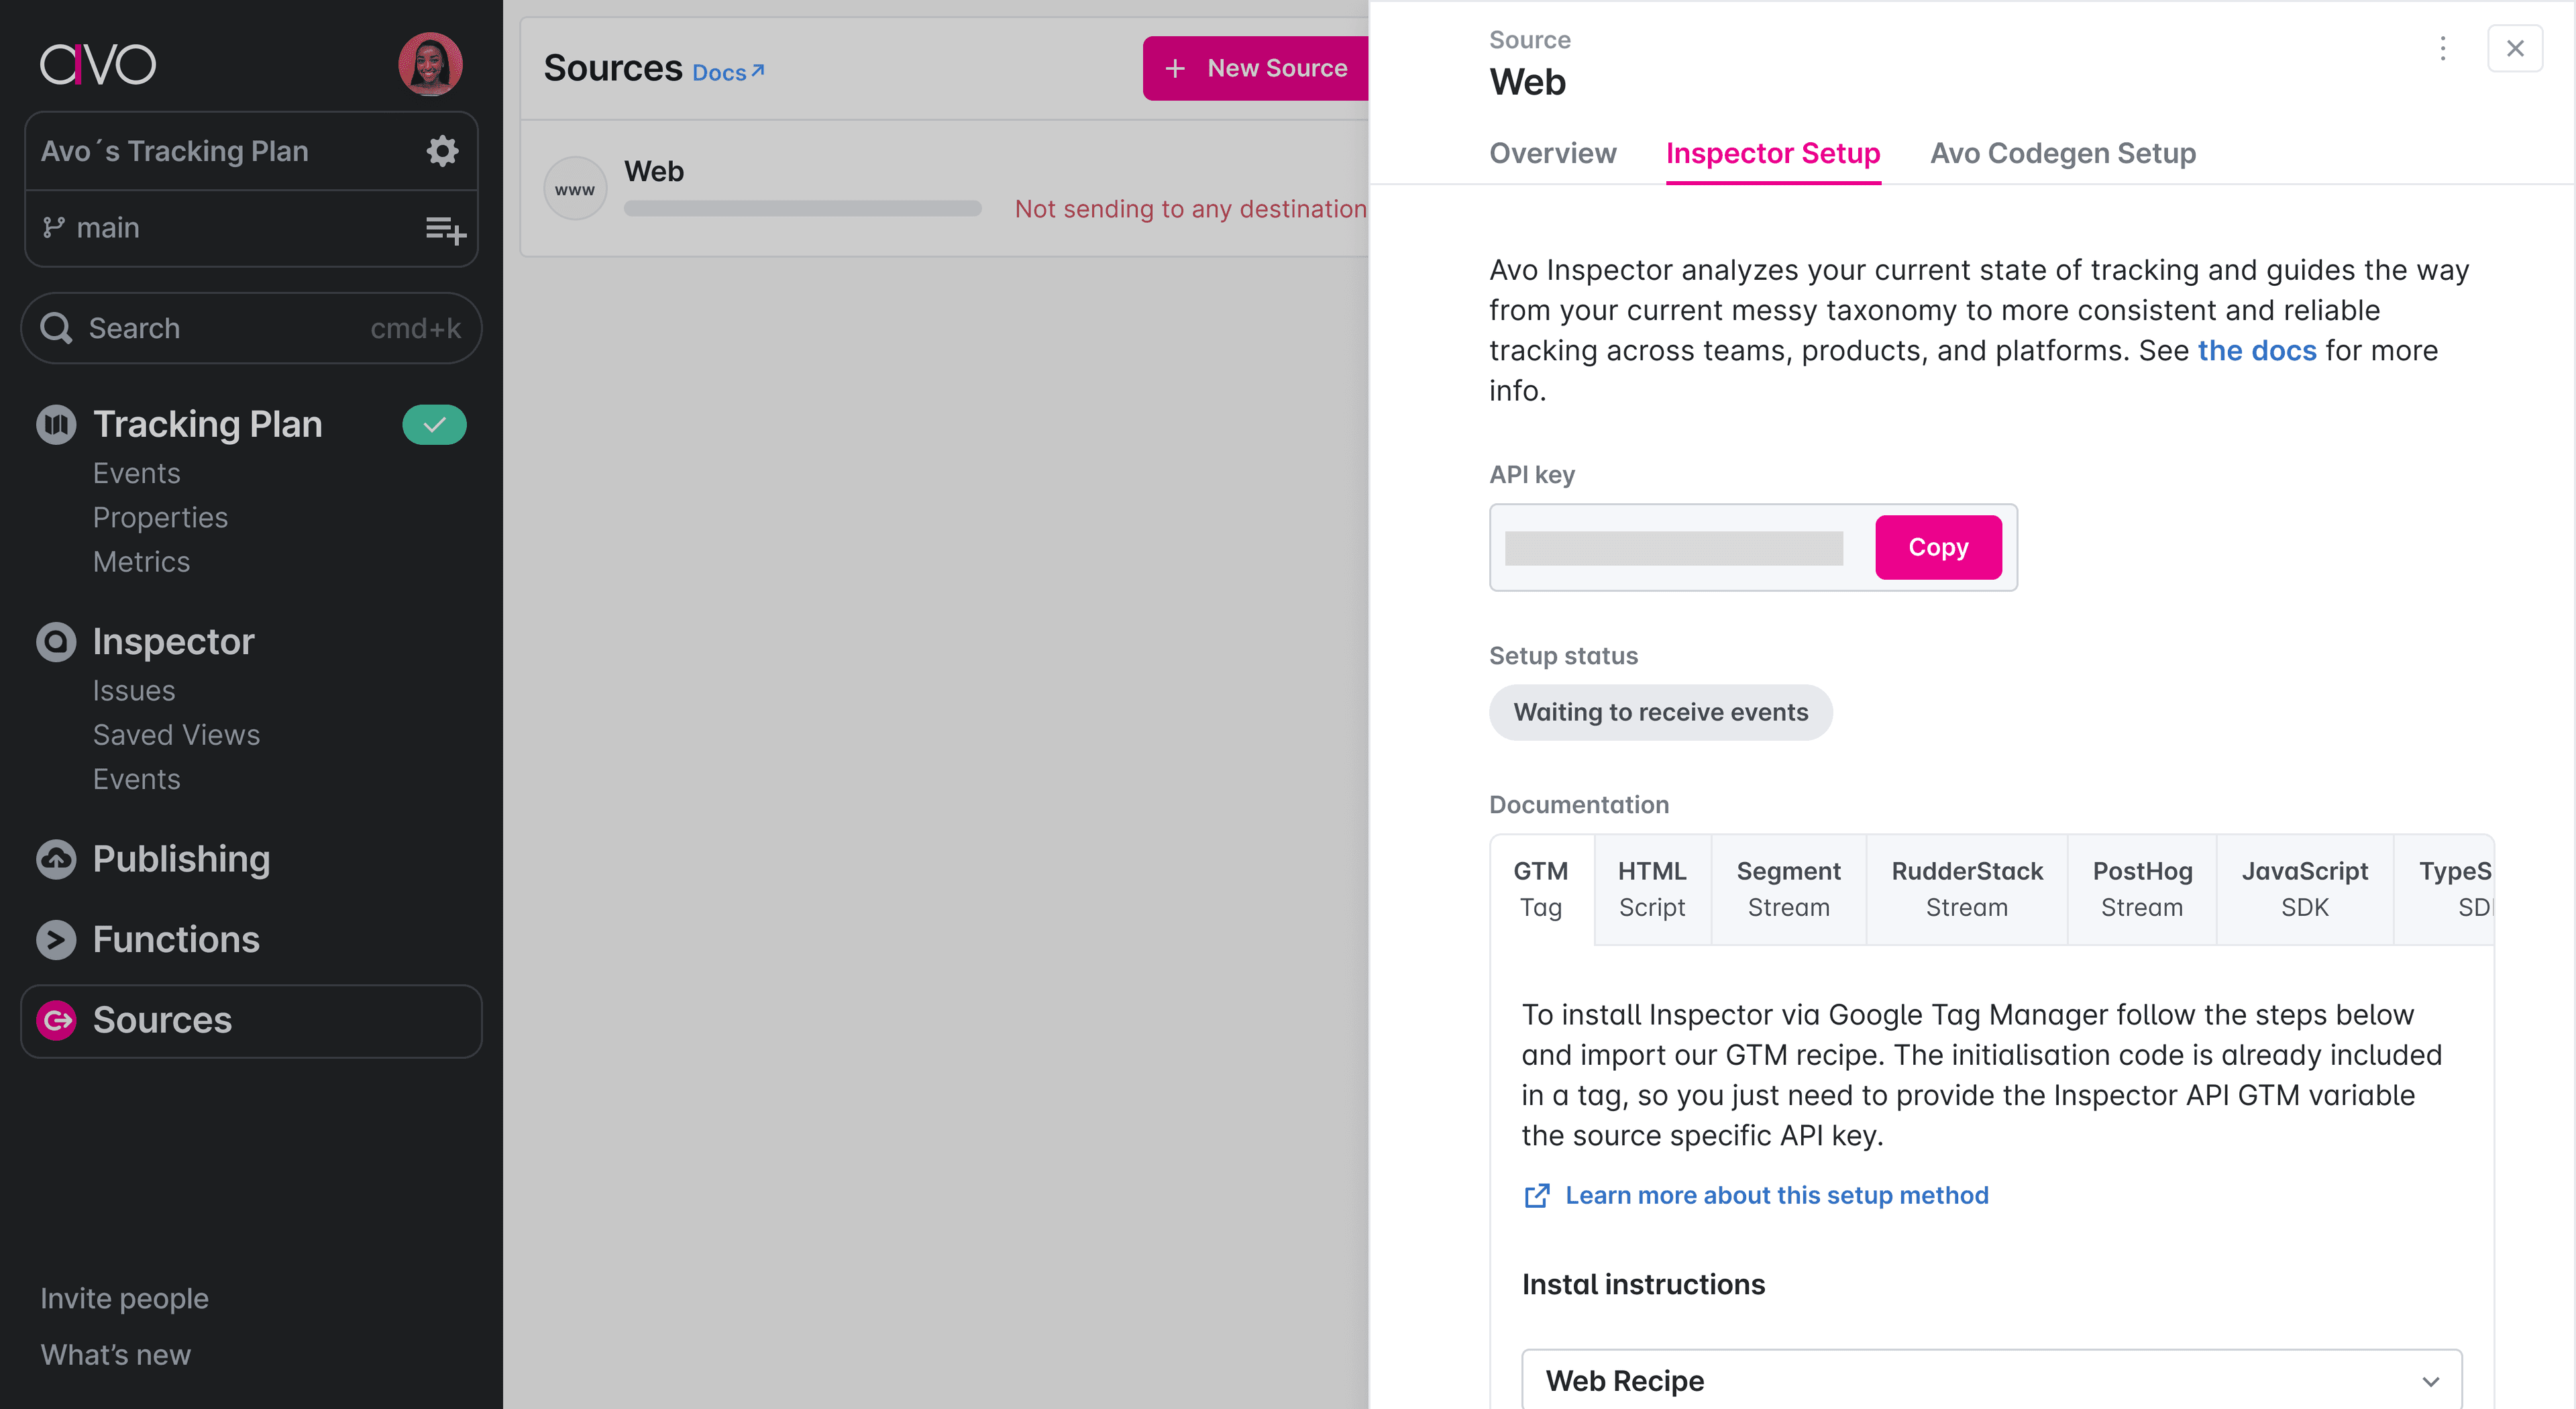Open the Functions section
The height and width of the screenshot is (1409, 2576).
(x=175, y=939)
